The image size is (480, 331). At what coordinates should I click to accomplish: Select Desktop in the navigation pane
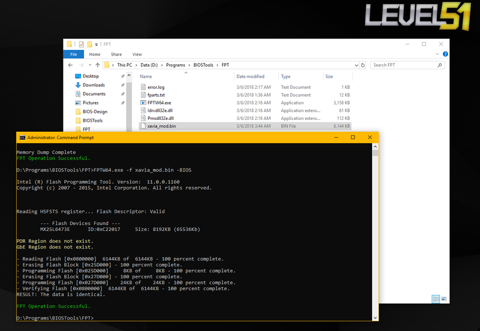tap(91, 76)
